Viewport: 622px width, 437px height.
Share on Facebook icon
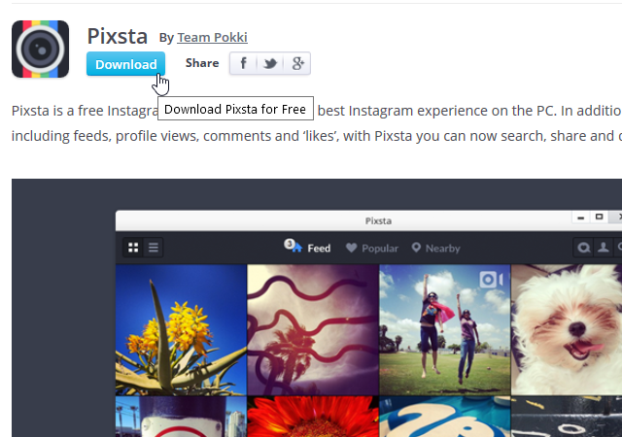pyautogui.click(x=243, y=63)
